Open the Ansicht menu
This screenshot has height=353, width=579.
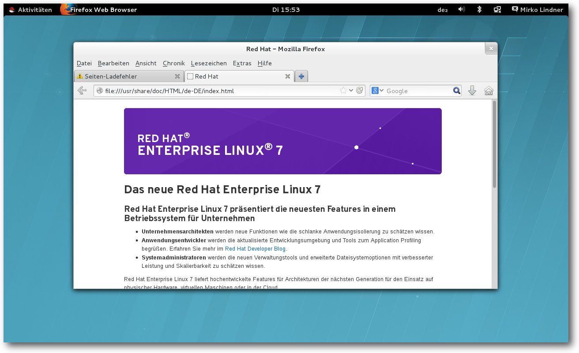(x=146, y=63)
